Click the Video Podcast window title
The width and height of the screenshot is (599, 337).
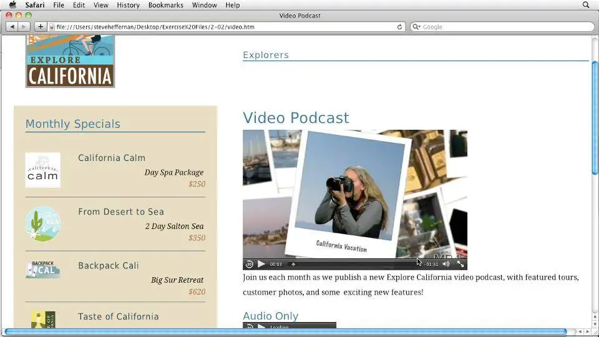click(300, 16)
